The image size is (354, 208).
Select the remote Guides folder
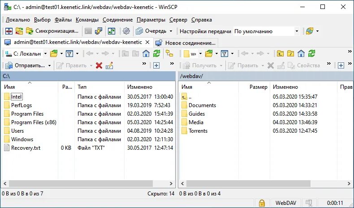pyautogui.click(x=197, y=114)
